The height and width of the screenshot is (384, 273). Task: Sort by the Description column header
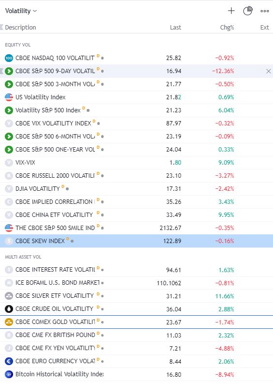(x=20, y=28)
